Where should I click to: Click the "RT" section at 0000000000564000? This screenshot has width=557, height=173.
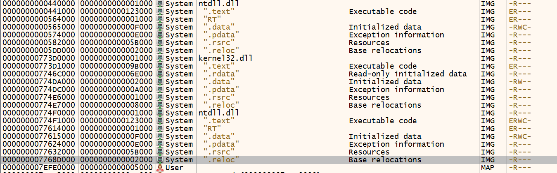click(213, 19)
